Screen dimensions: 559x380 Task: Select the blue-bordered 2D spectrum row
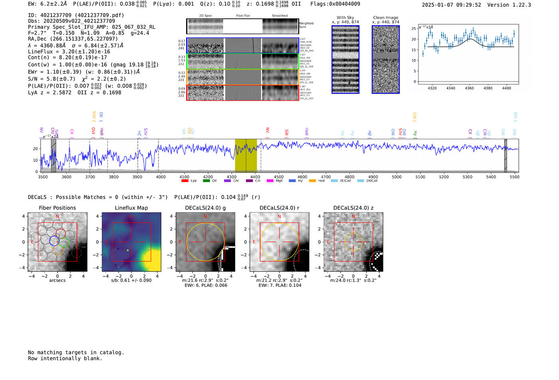click(243, 45)
